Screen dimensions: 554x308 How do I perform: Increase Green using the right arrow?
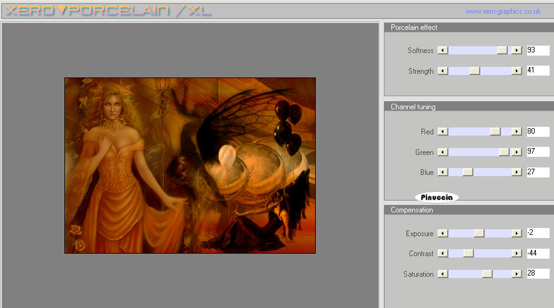coord(516,152)
